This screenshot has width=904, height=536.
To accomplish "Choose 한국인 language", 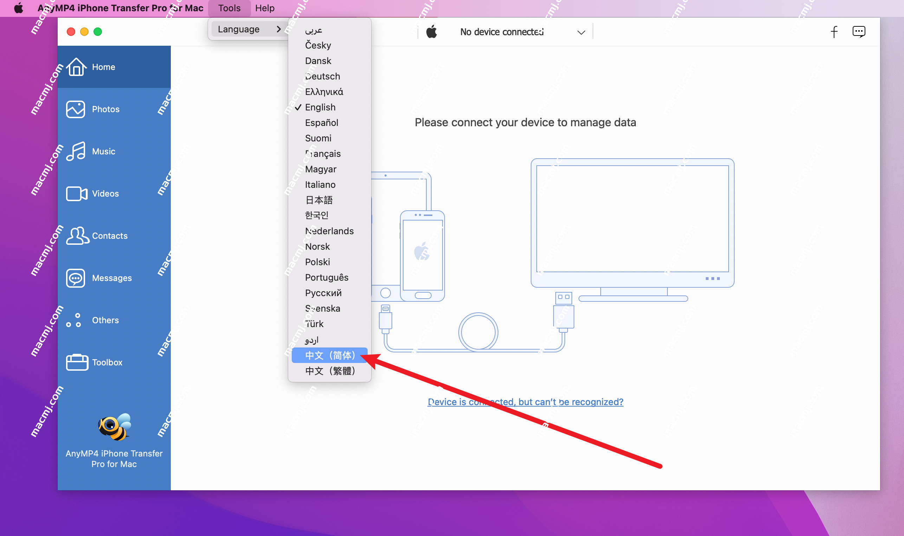I will tap(329, 216).
